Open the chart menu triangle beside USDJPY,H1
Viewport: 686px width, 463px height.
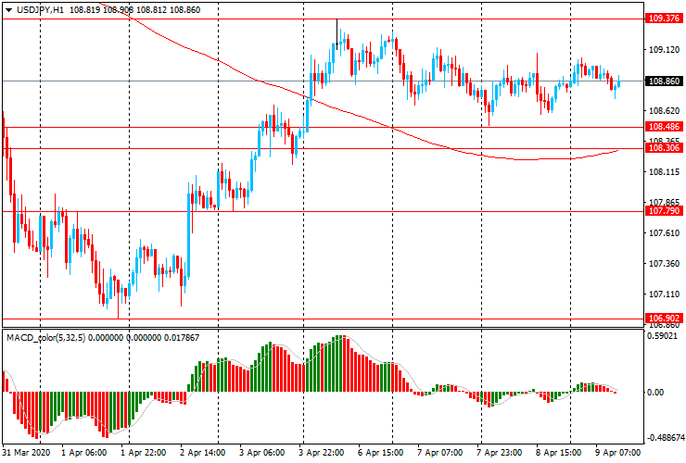point(8,10)
